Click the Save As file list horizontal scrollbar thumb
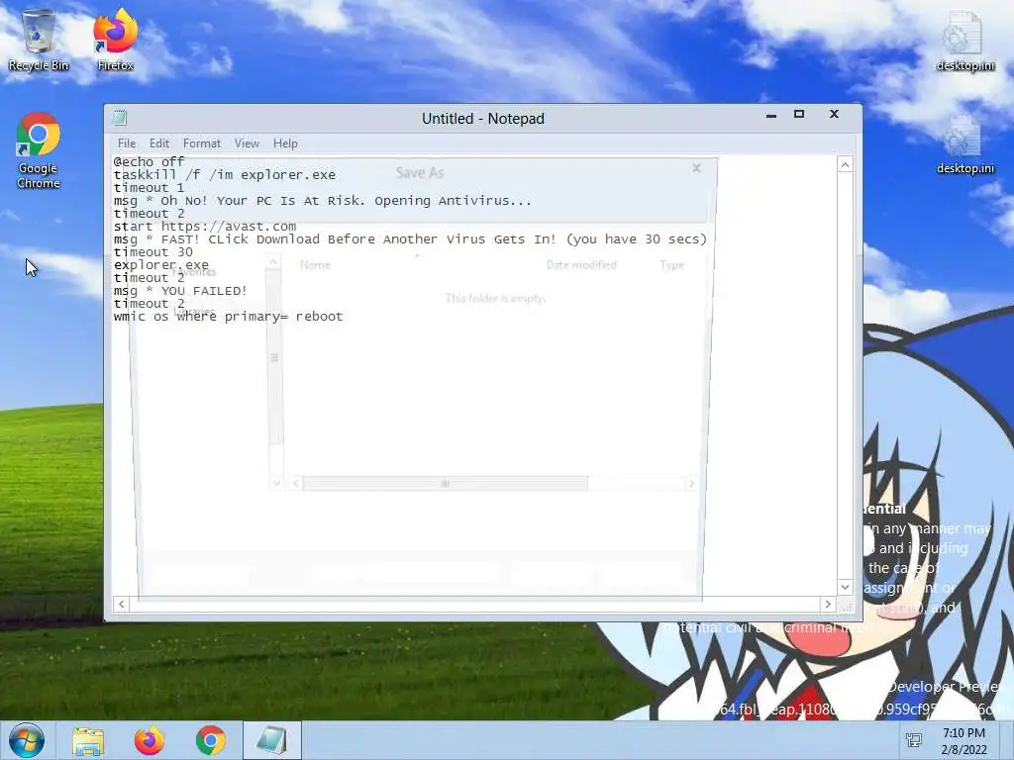This screenshot has height=760, width=1014. (x=445, y=483)
